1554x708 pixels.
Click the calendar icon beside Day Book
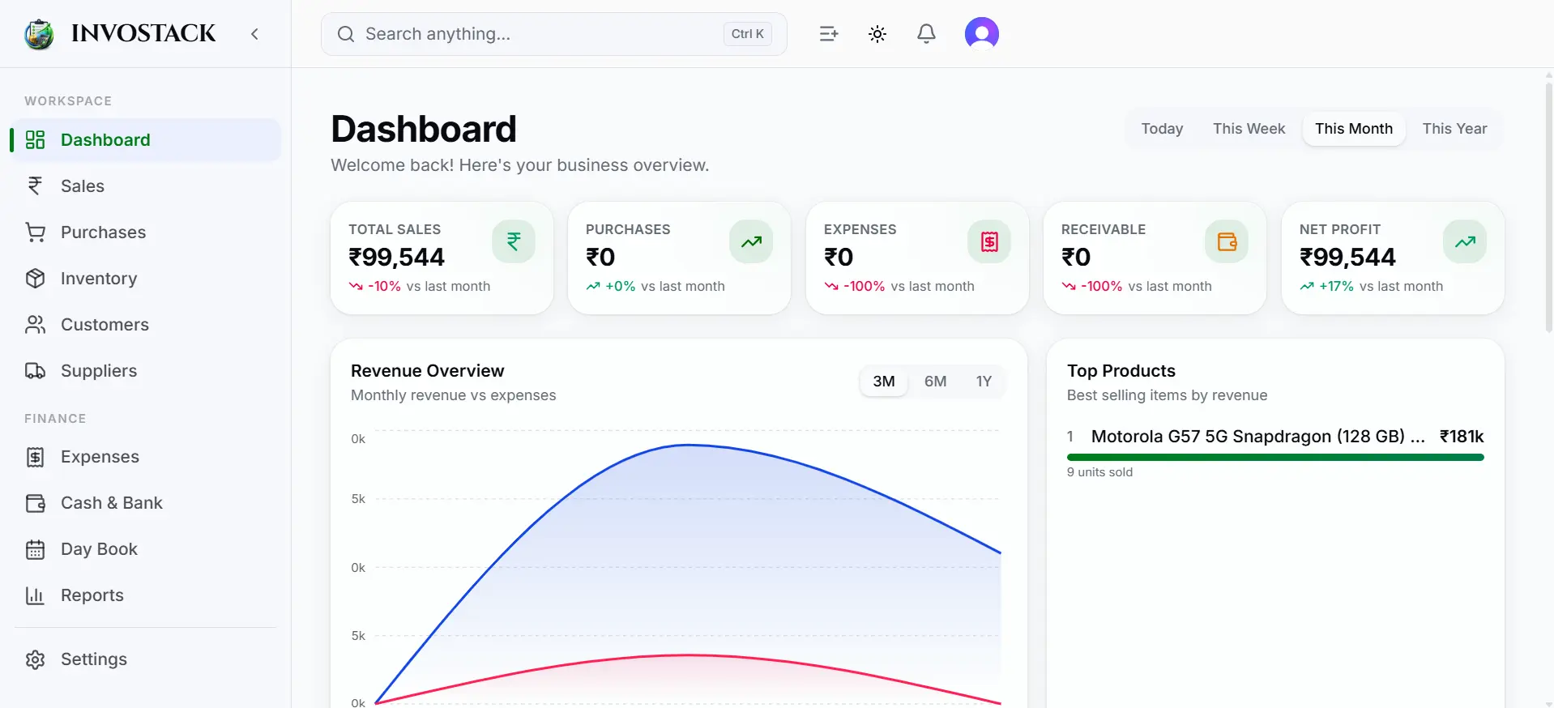pyautogui.click(x=35, y=549)
